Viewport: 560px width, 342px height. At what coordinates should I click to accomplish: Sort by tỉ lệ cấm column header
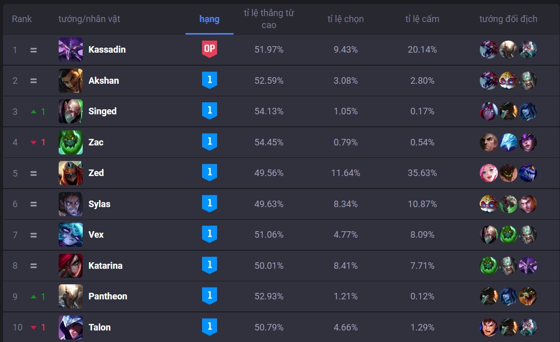[x=422, y=19]
